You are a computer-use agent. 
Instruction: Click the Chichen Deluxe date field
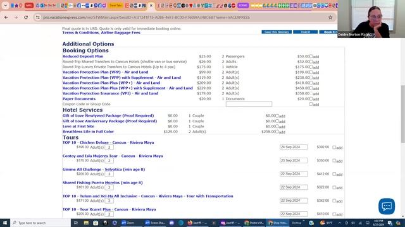point(294,147)
